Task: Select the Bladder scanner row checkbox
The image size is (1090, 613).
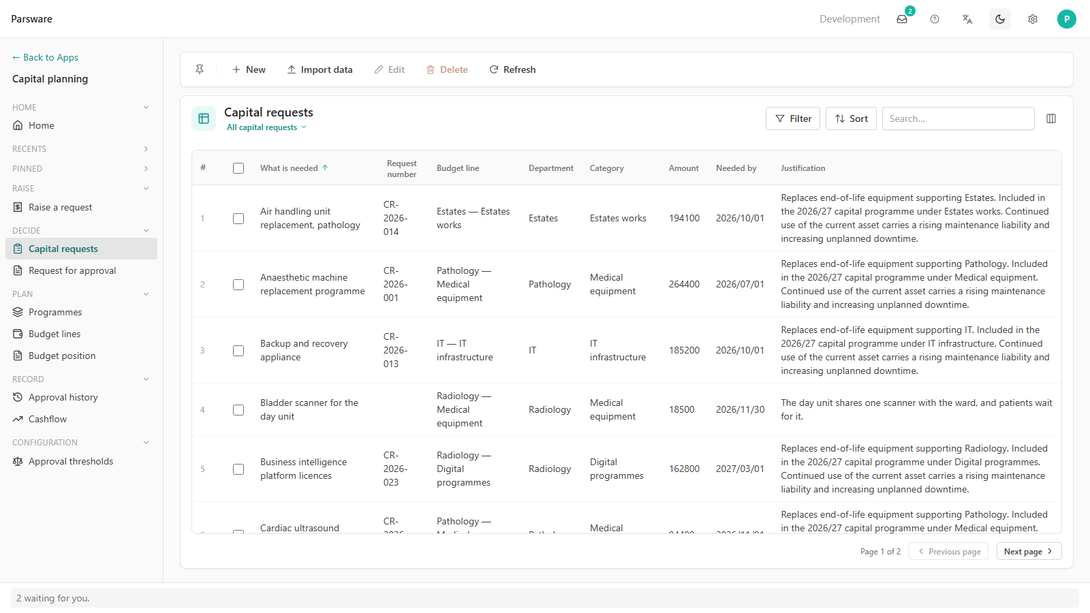Action: [238, 410]
